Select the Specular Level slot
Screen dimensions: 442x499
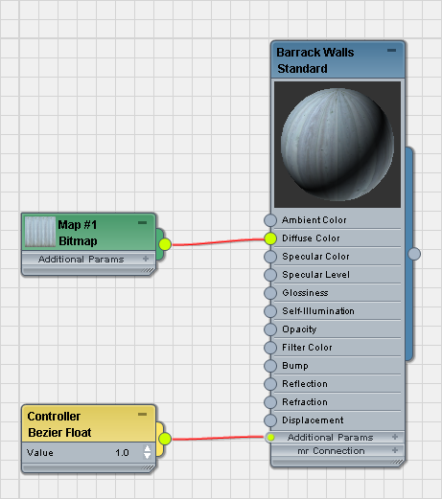[337, 275]
